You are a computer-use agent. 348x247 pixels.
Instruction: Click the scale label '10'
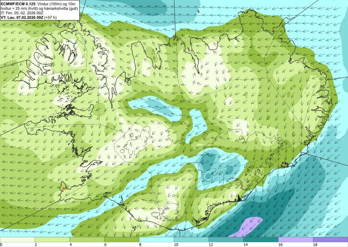coord(176,245)
